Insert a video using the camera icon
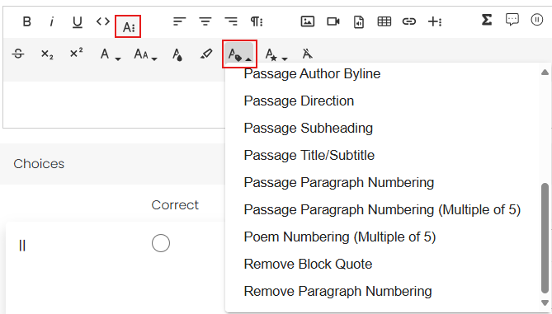 click(x=333, y=21)
